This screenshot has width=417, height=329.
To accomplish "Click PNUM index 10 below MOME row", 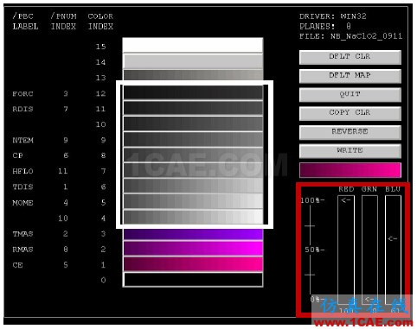I will coord(63,218).
